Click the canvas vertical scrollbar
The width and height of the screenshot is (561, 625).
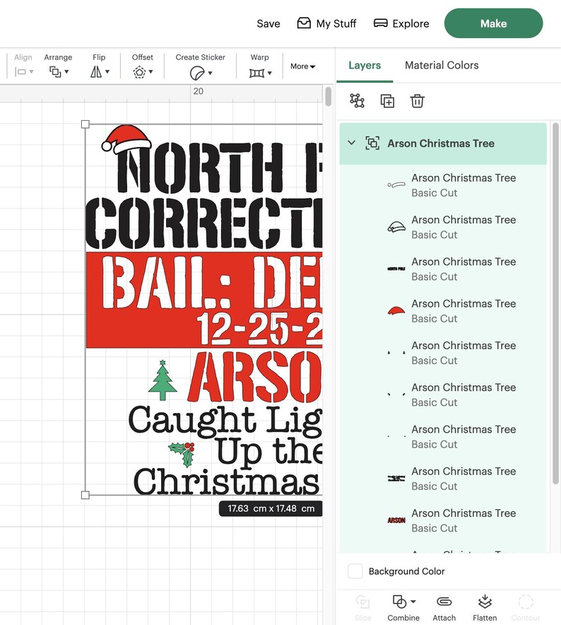click(328, 96)
